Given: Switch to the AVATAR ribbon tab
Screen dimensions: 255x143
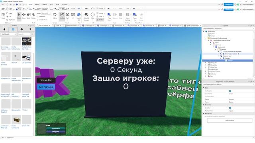Looking at the screenshot, I should pos(45,4).
